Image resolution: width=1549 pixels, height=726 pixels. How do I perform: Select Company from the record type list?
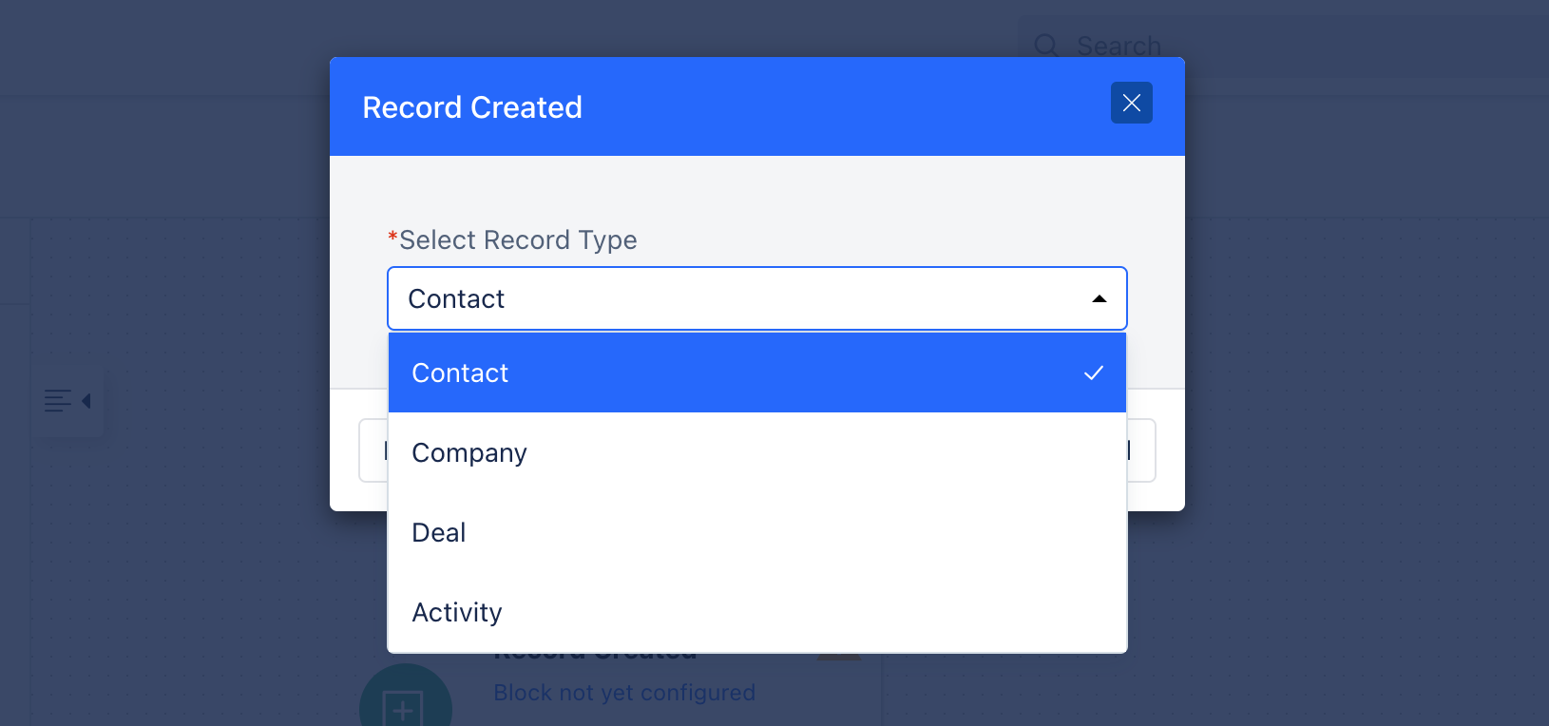(x=757, y=452)
